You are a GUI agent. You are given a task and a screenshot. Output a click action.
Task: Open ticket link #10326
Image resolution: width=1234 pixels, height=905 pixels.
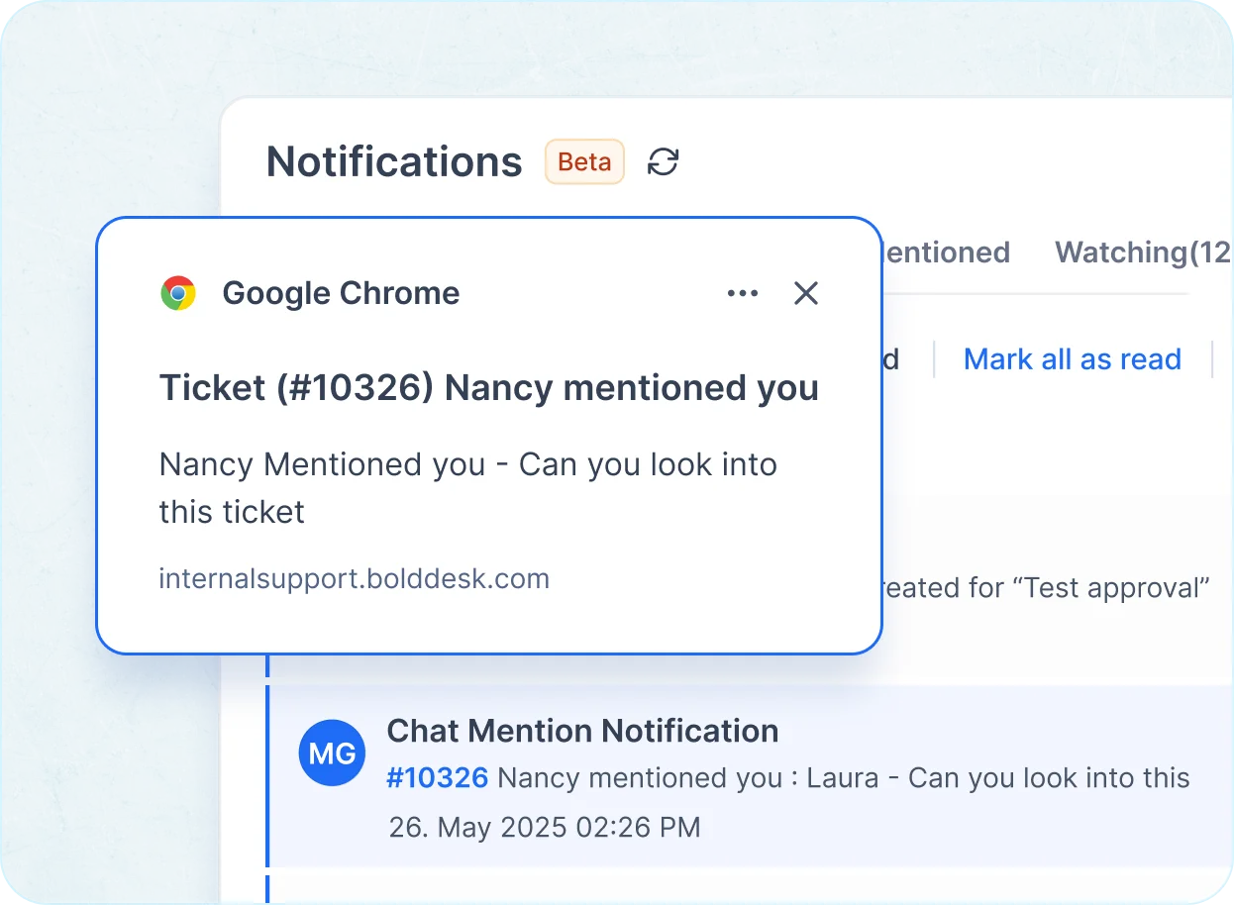pos(437,778)
